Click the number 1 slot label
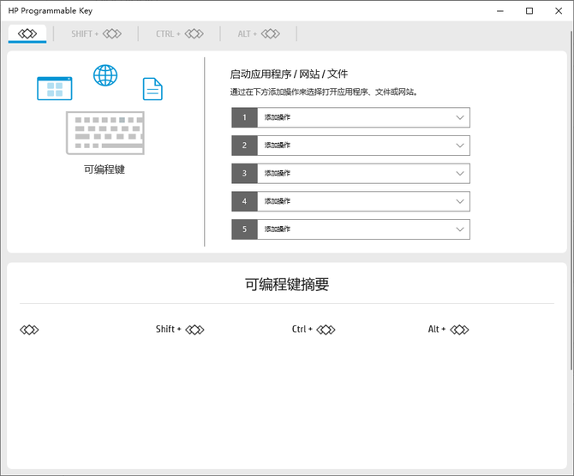Image resolution: width=574 pixels, height=476 pixels. 244,117
